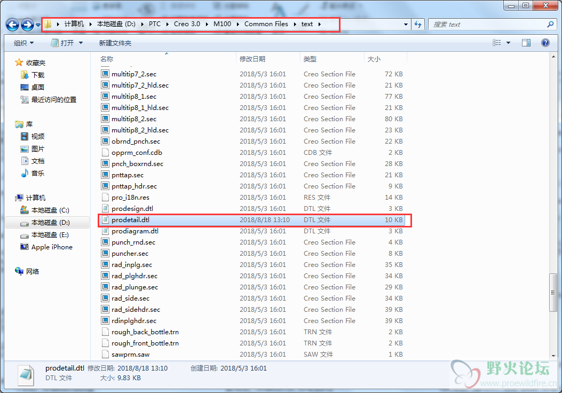Viewport: 562px width, 393px height.
Task: Click the refresh button in address bar
Action: click(x=418, y=25)
